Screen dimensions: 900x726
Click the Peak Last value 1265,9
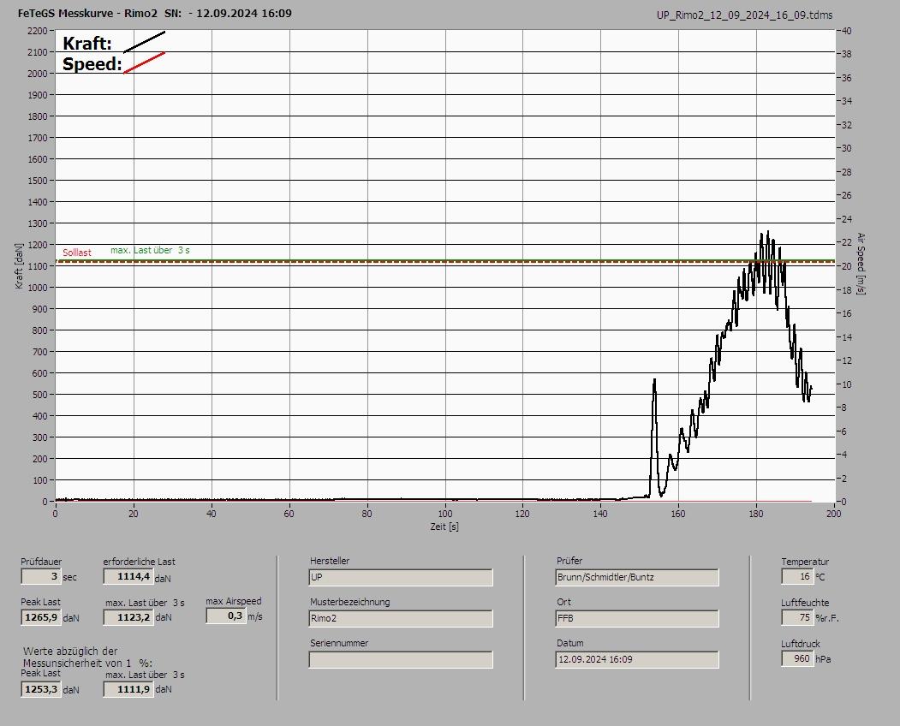click(41, 617)
